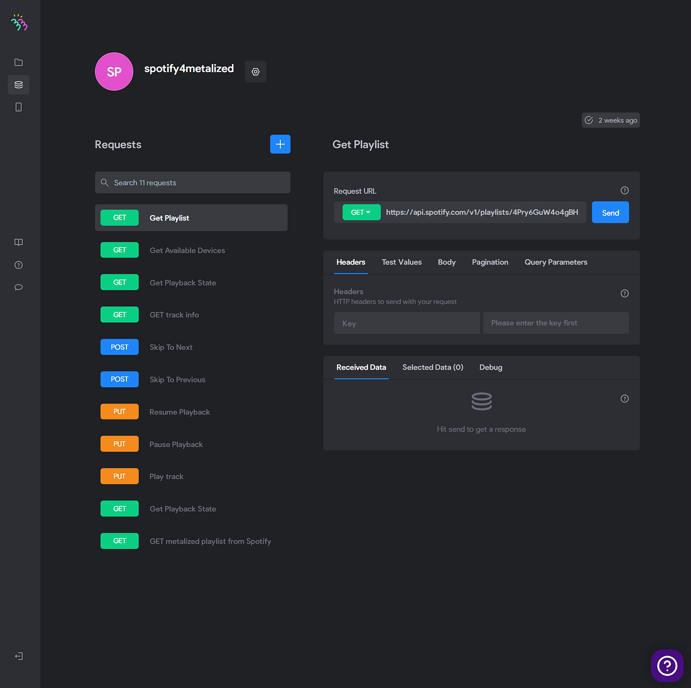Open GET metalized playlist from Spotify request
This screenshot has width=691, height=688.
coord(191,541)
